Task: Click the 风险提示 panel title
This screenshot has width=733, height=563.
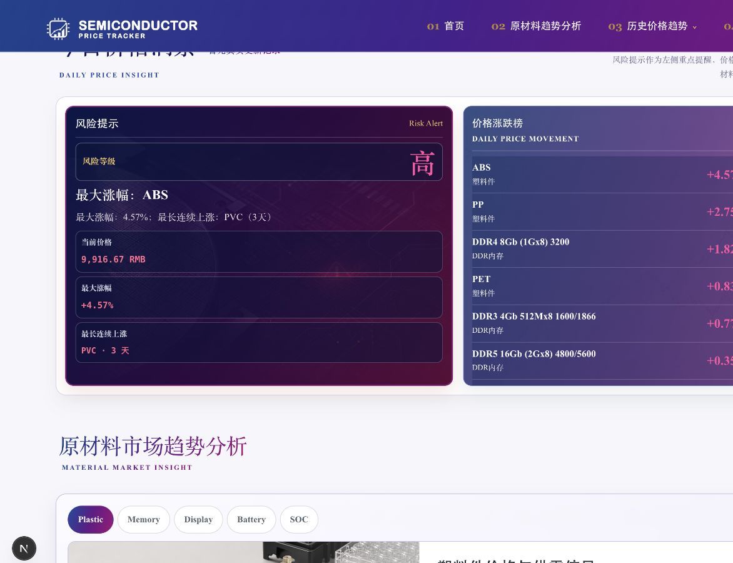Action: 97,123
